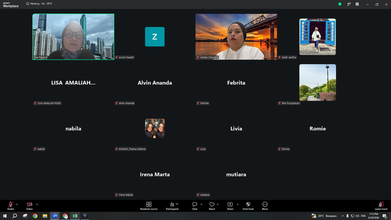
Task: Expand reactions arrow next to React
Action: click(x=217, y=204)
